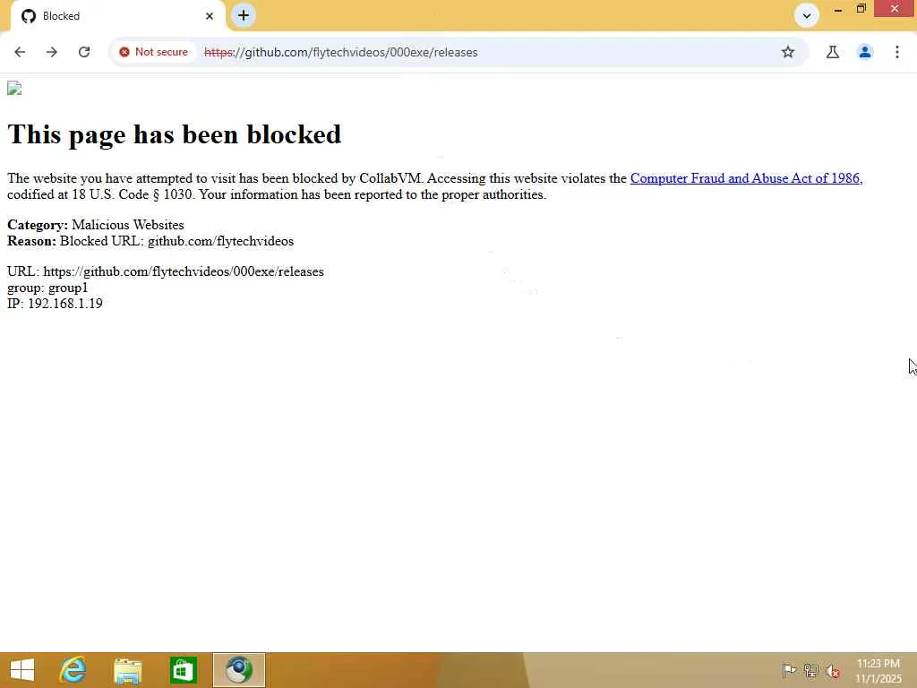Bookmark this page with the star icon
This screenshot has width=917, height=688.
point(788,52)
